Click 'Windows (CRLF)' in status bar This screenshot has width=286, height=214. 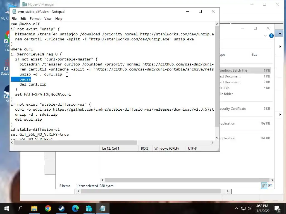(x=166, y=149)
